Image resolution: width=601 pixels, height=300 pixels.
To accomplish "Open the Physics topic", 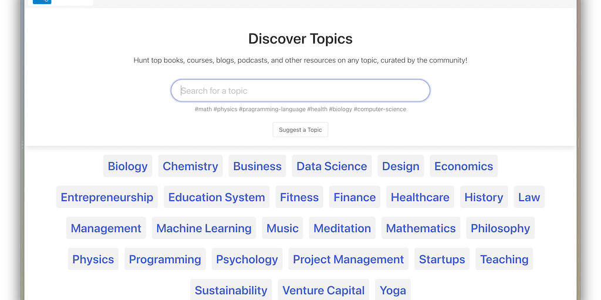I will click(x=93, y=260).
